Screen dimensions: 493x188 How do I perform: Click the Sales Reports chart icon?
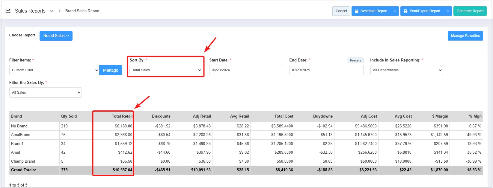8,11
